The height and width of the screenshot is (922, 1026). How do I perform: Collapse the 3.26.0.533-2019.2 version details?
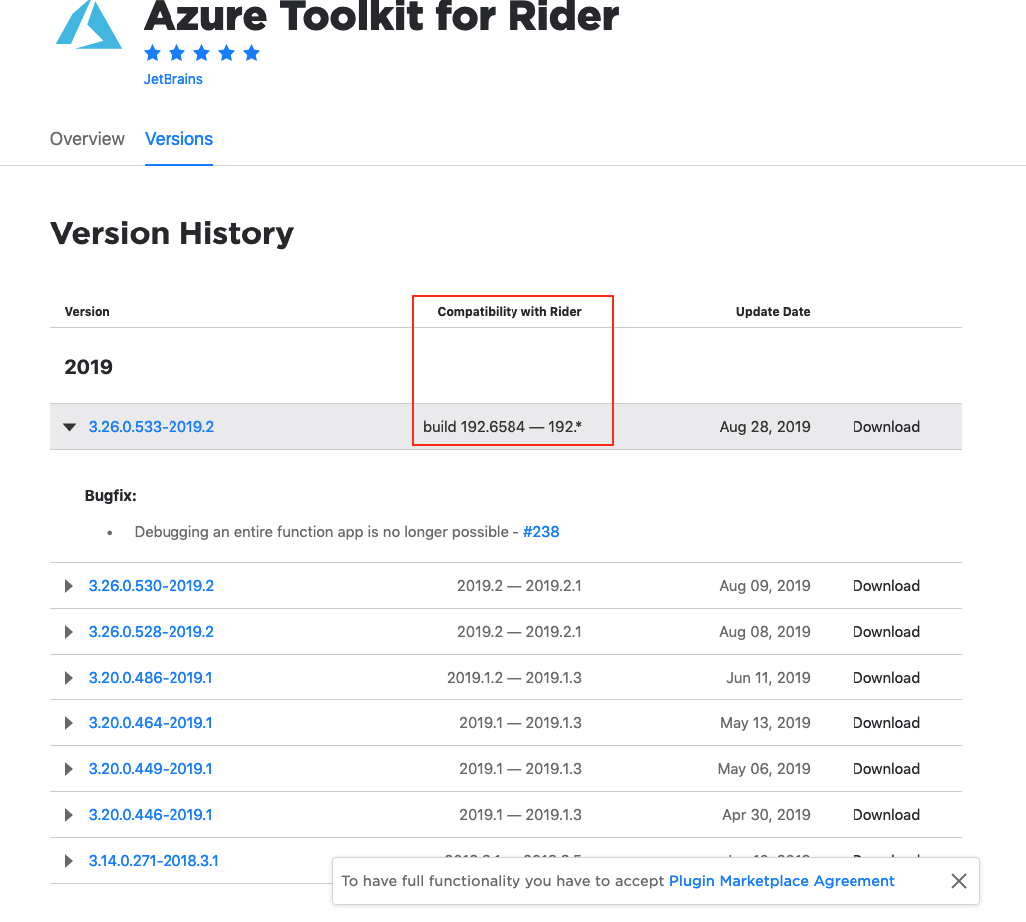tap(68, 426)
